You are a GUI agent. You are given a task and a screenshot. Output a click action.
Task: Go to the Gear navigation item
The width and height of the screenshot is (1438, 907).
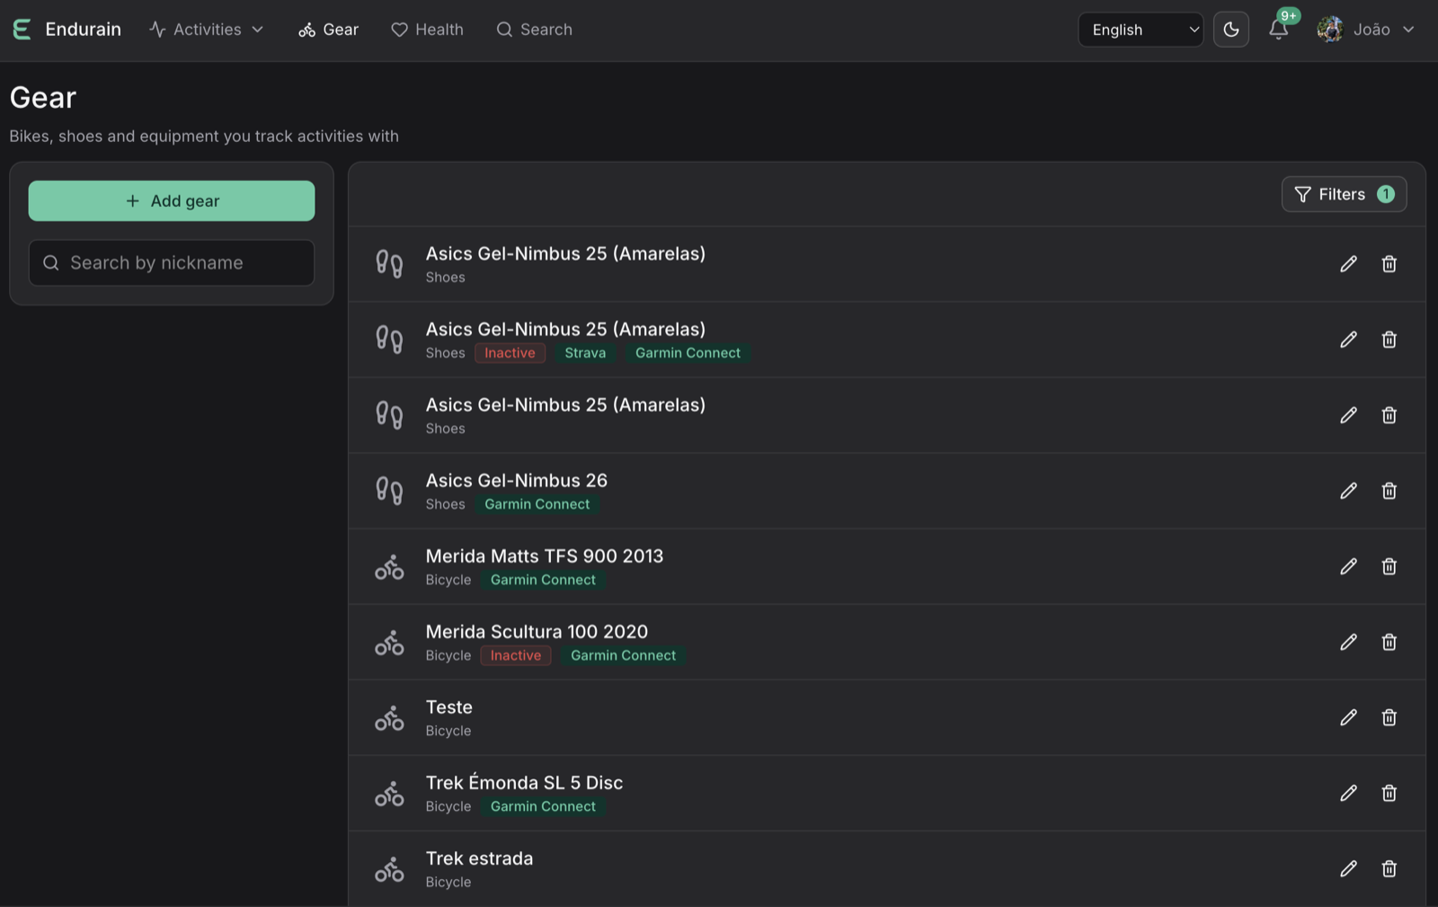click(328, 30)
